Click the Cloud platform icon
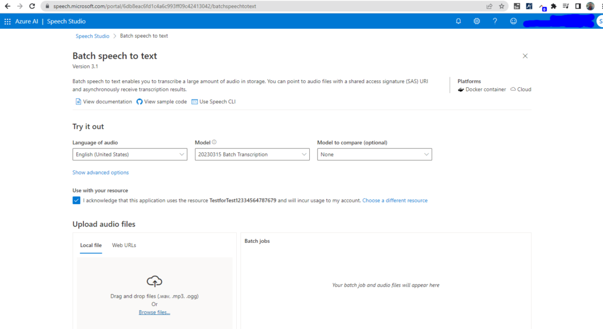603x329 pixels. [513, 89]
